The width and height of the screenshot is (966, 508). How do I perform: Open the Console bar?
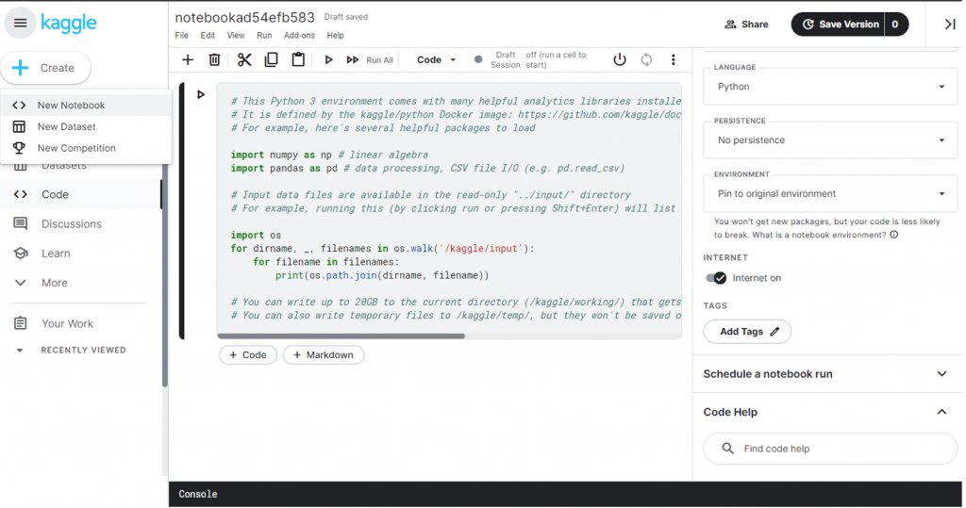[565, 494]
